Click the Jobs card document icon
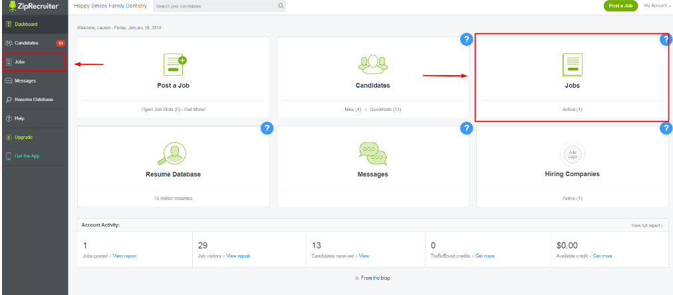 [572, 64]
